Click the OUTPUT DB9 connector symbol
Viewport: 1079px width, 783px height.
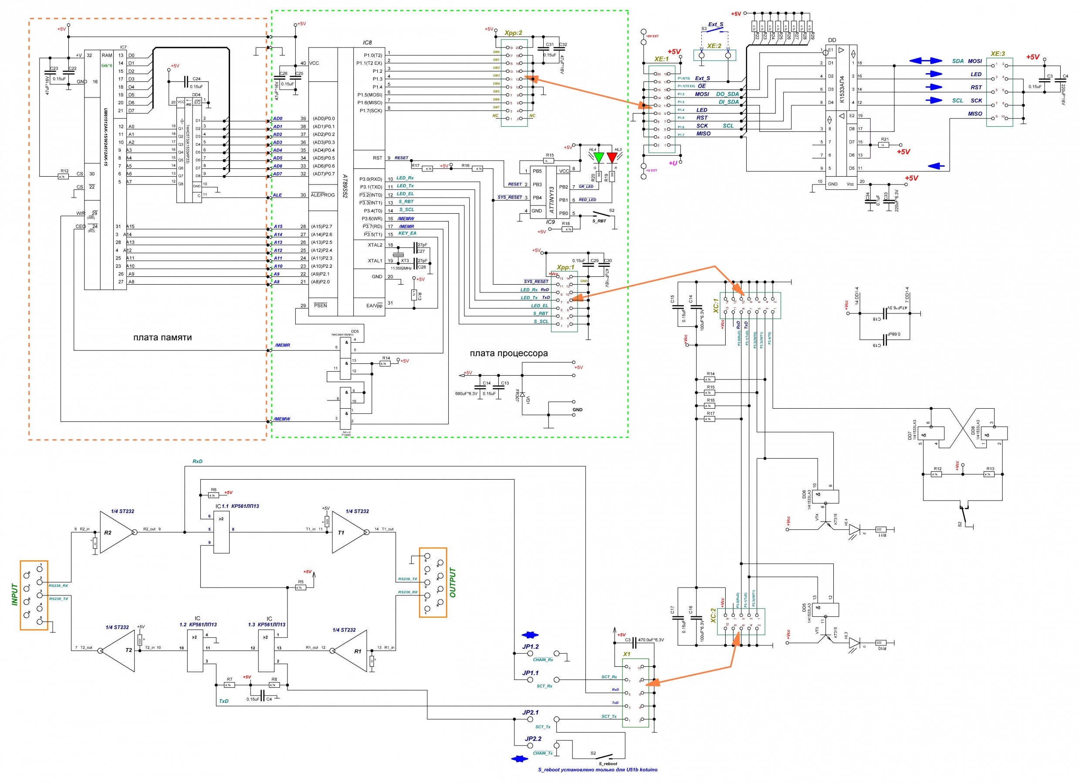pyautogui.click(x=433, y=582)
